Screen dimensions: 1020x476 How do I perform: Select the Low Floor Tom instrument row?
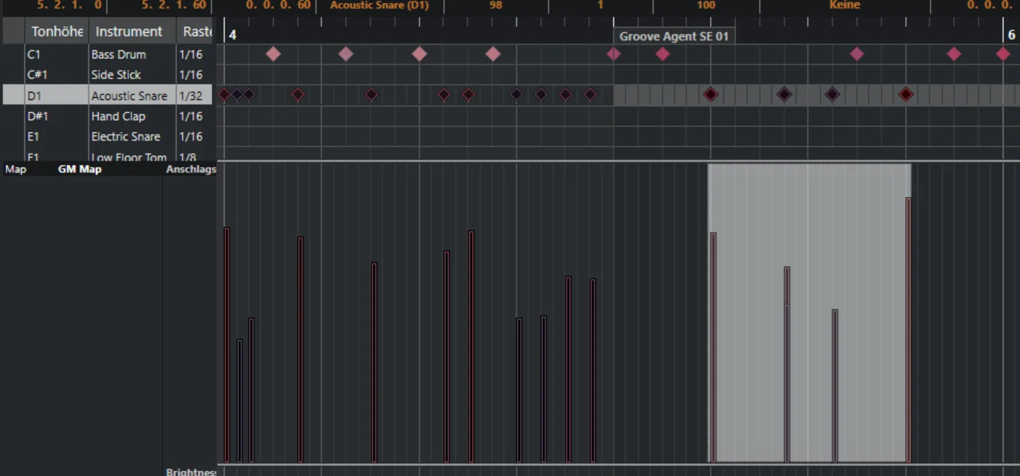[107, 156]
